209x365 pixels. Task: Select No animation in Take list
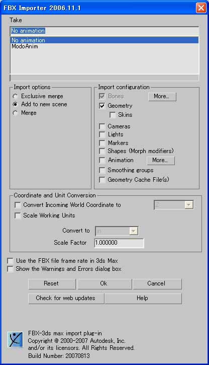pyautogui.click(x=104, y=40)
